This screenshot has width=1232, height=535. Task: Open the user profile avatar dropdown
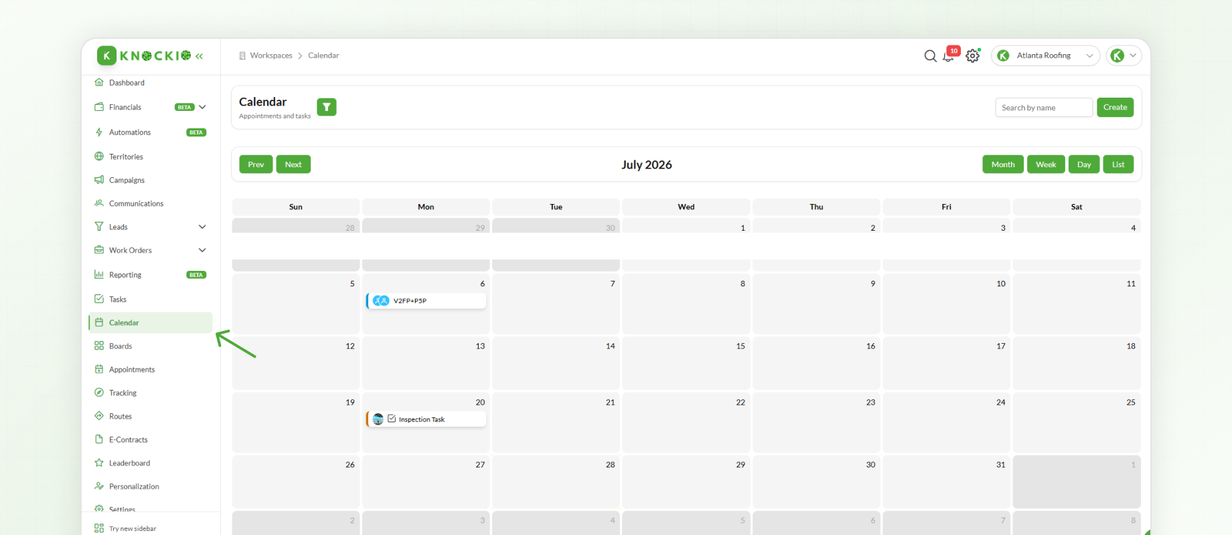tap(1124, 56)
